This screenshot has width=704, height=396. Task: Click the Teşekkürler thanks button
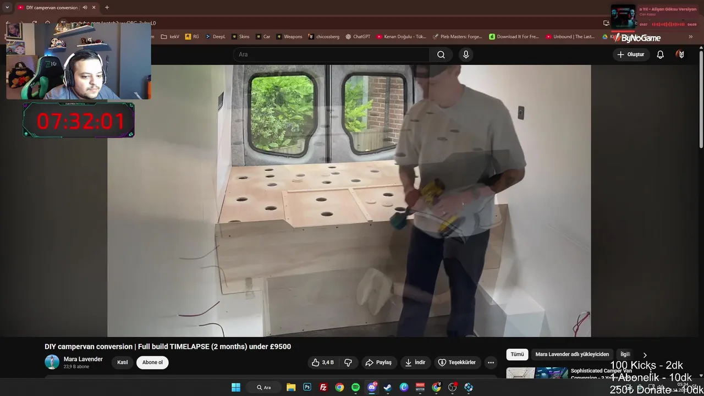pos(457,362)
